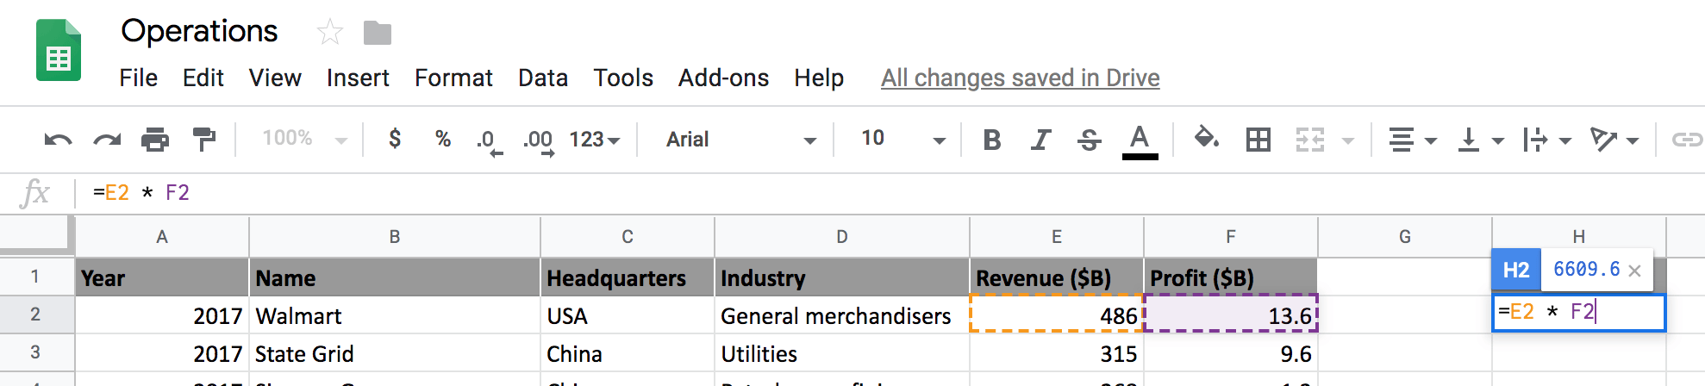Click the 'Utilities' cell
The height and width of the screenshot is (386, 1705).
click(x=842, y=353)
